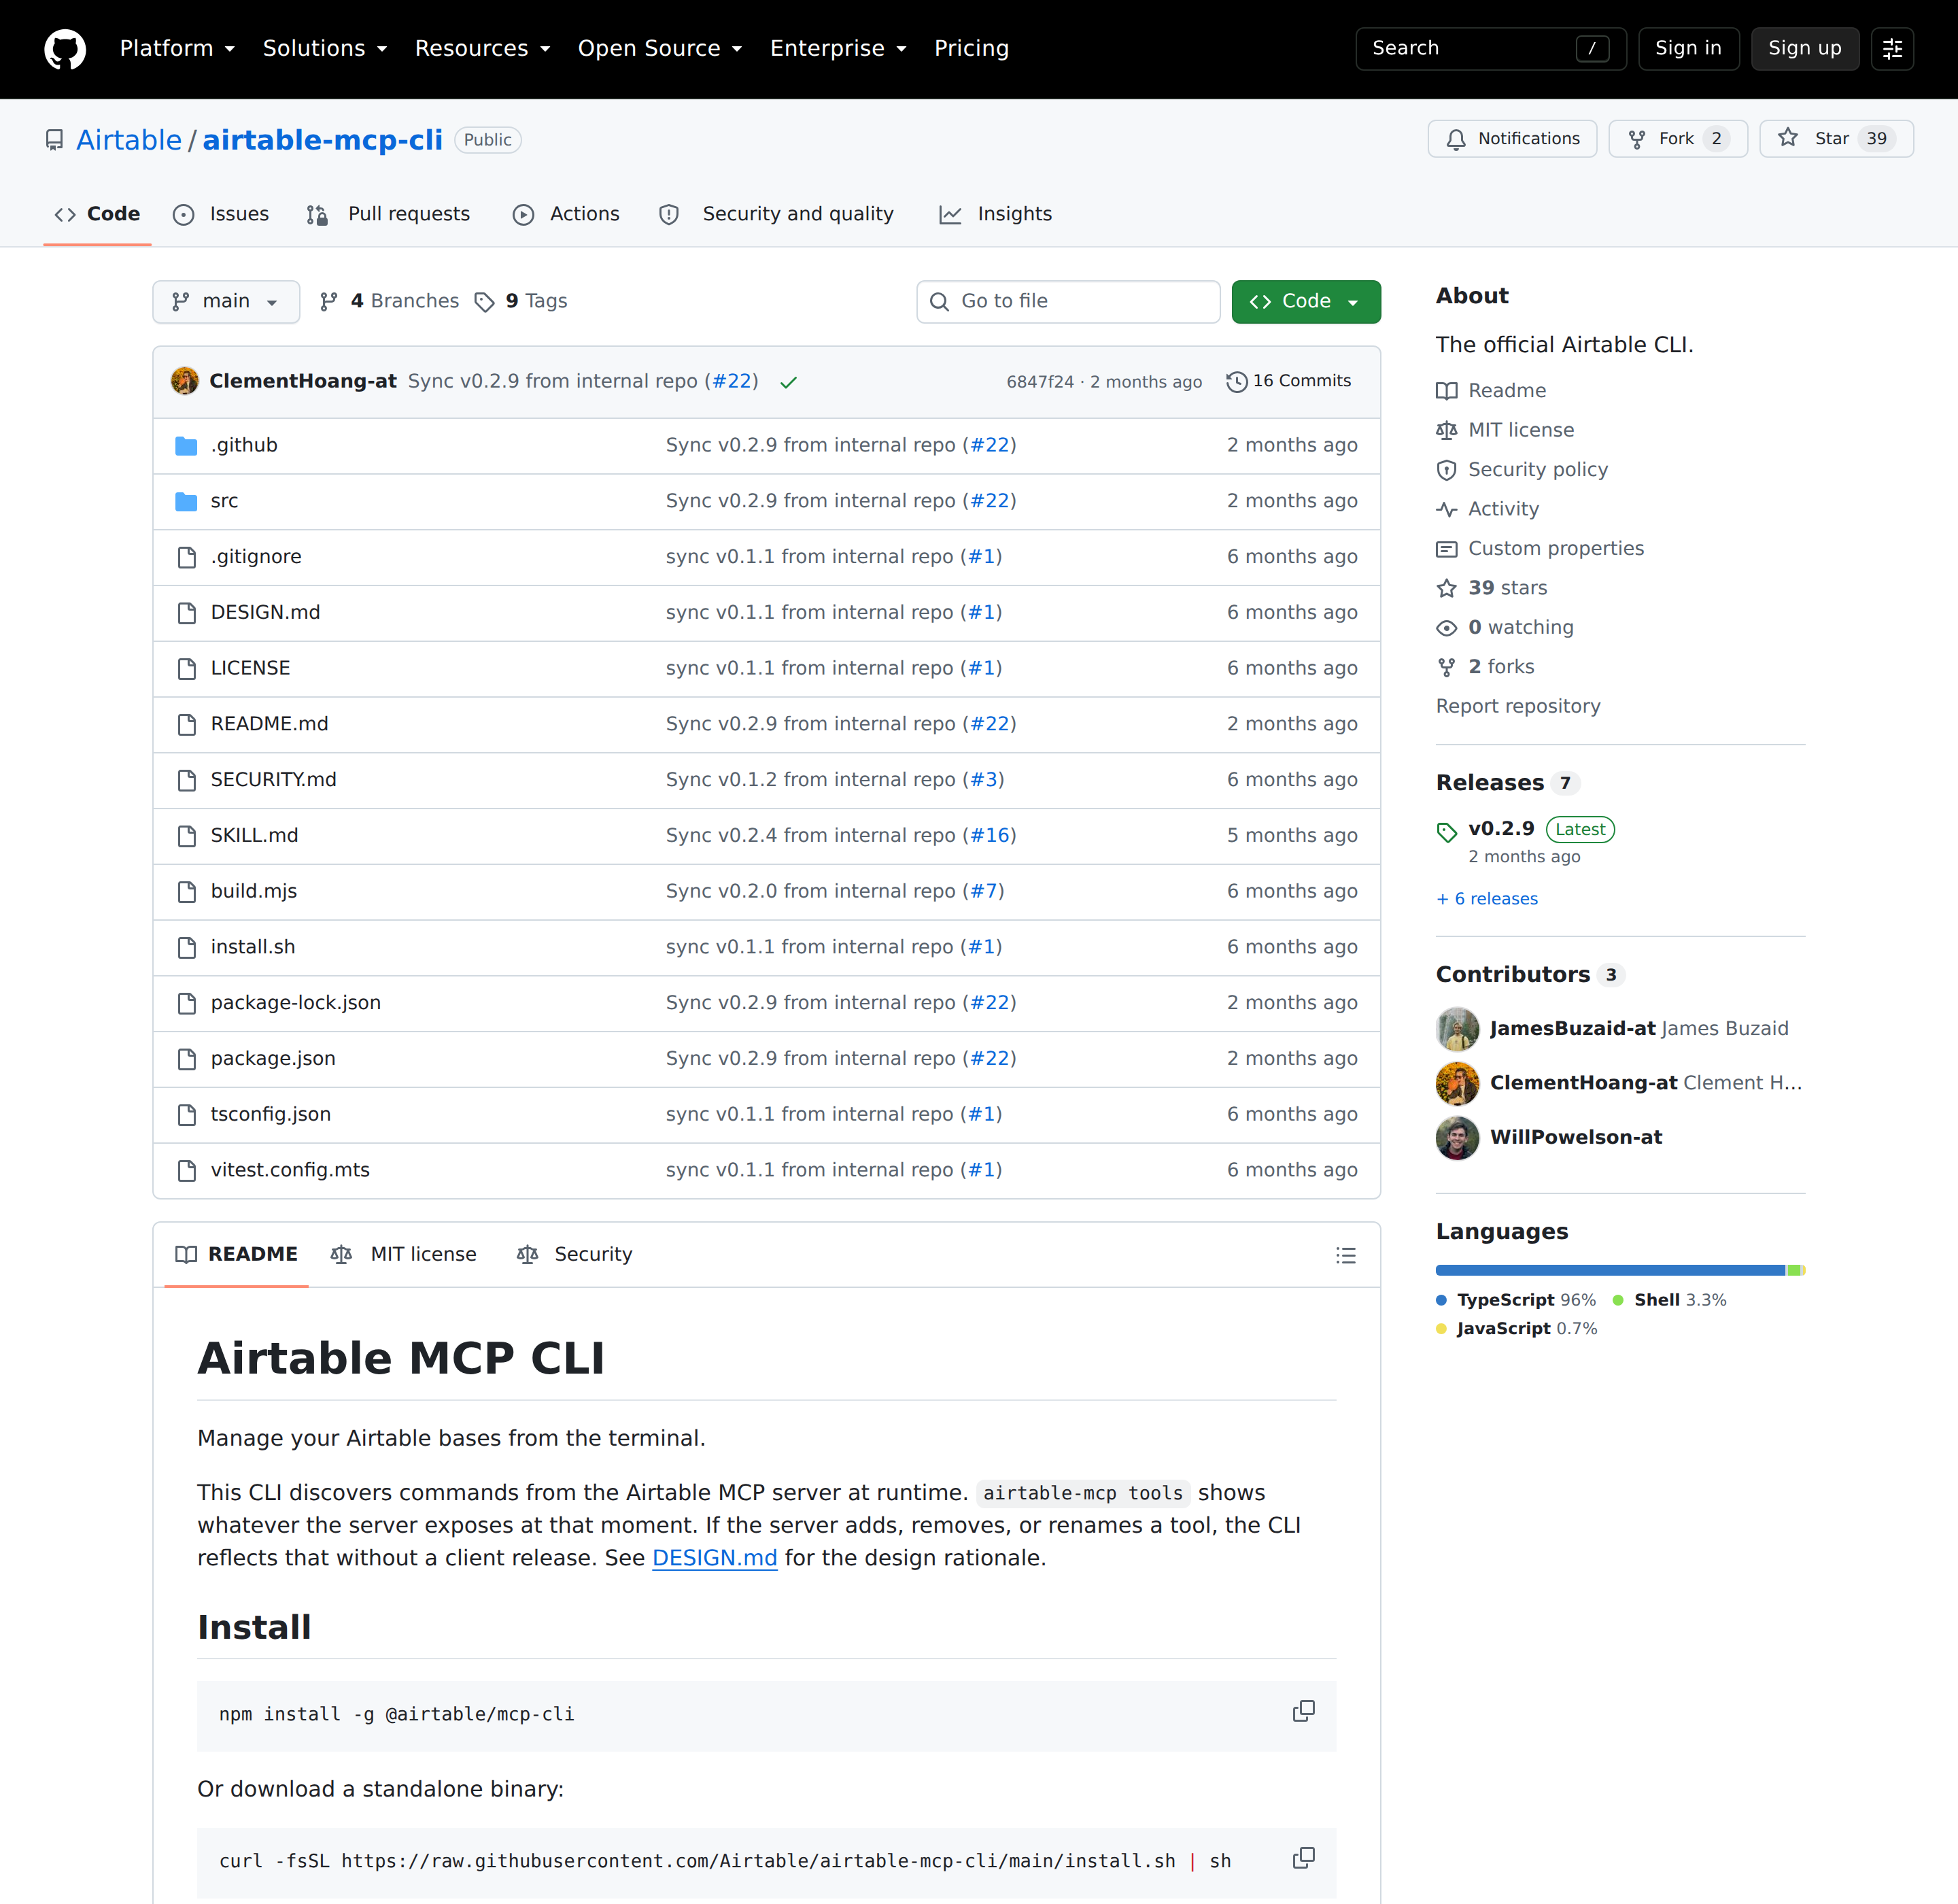1958x1904 pixels.
Task: Open the SKILL.md file
Action: 254,836
